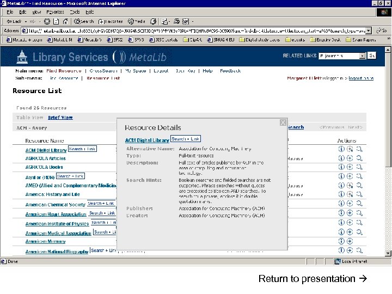Open ACM Digital Library link in popup

coord(147,140)
